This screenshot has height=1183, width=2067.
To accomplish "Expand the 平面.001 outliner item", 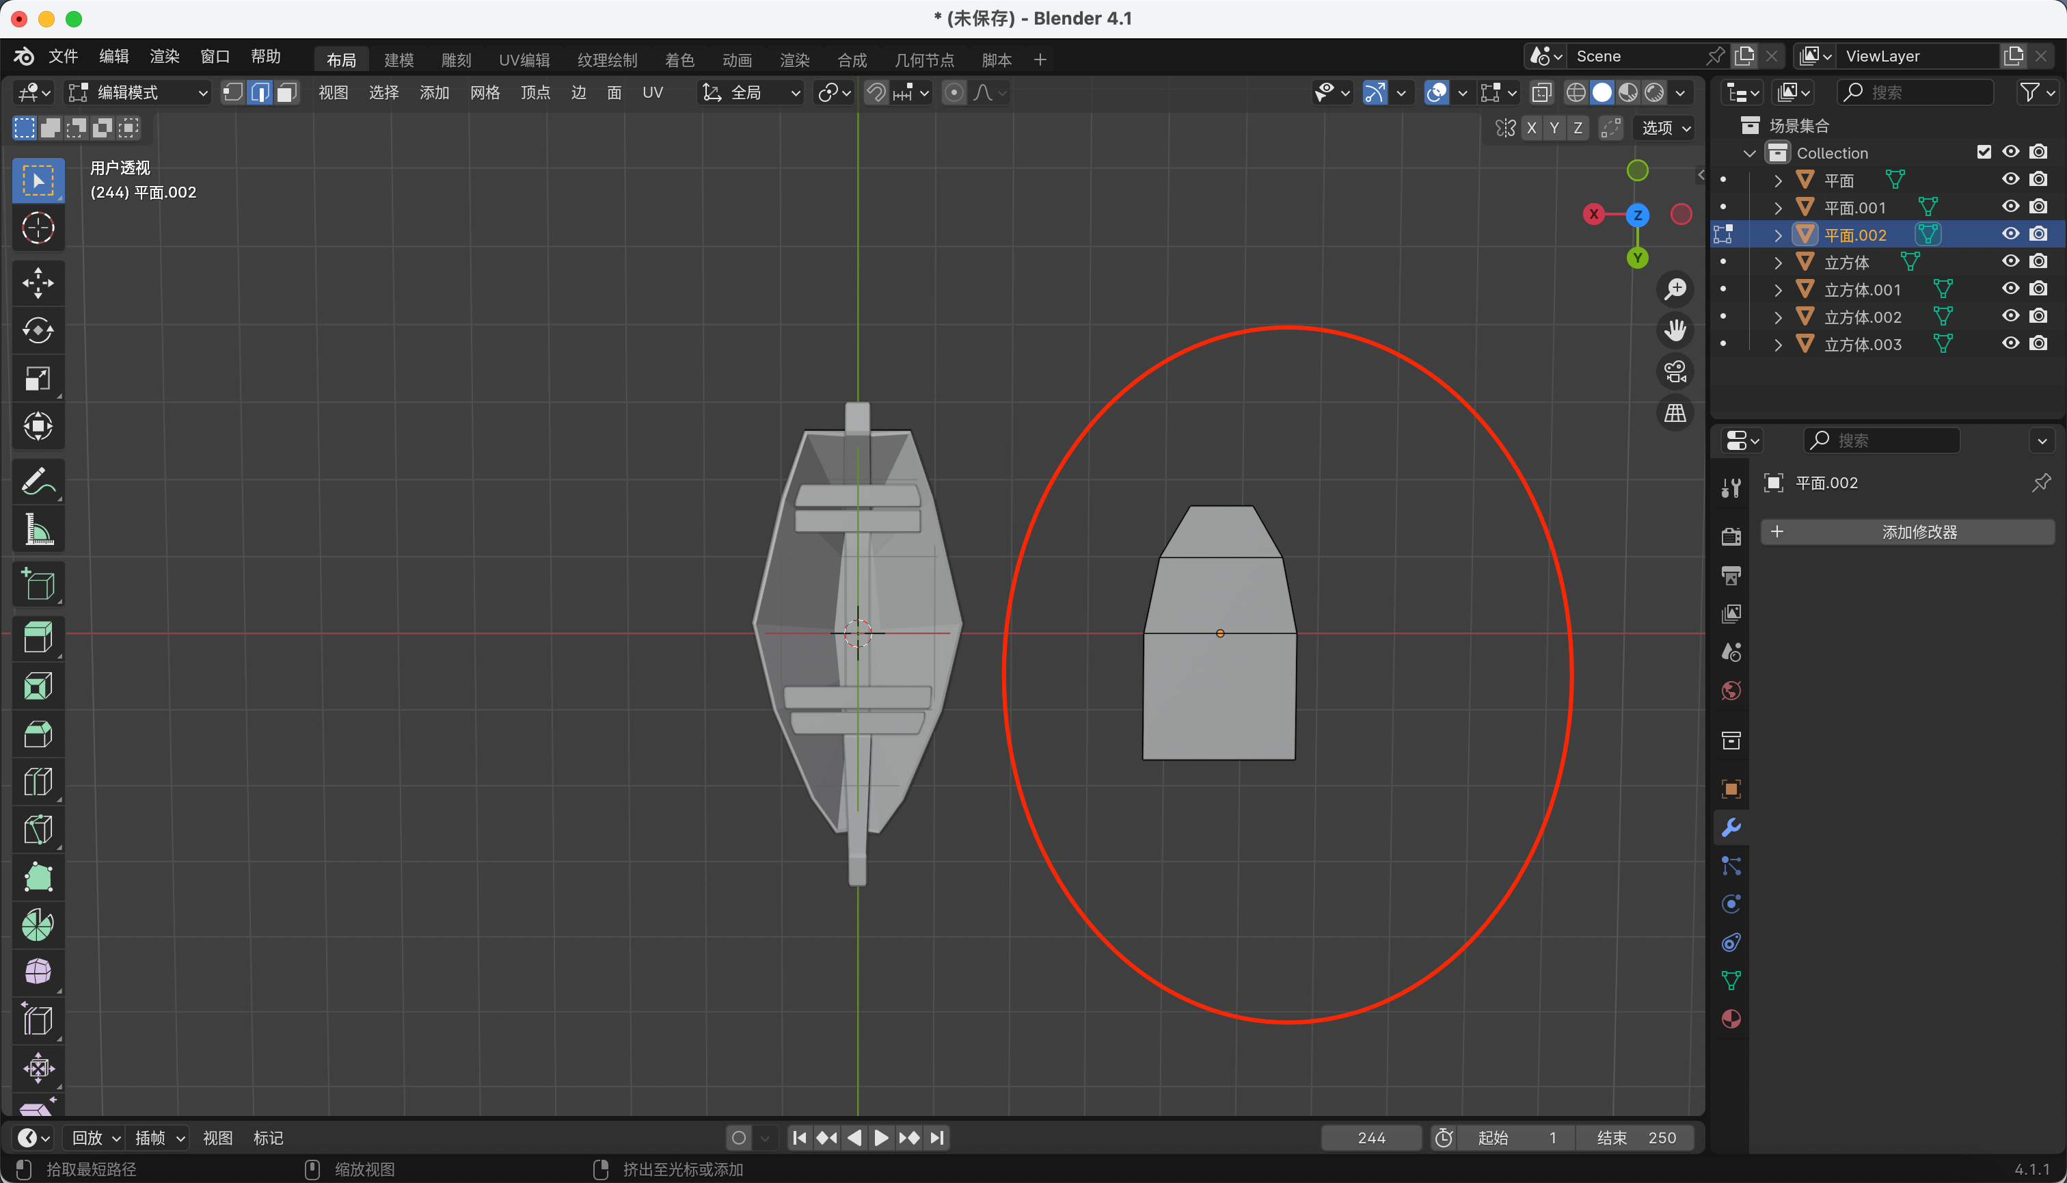I will (x=1778, y=208).
